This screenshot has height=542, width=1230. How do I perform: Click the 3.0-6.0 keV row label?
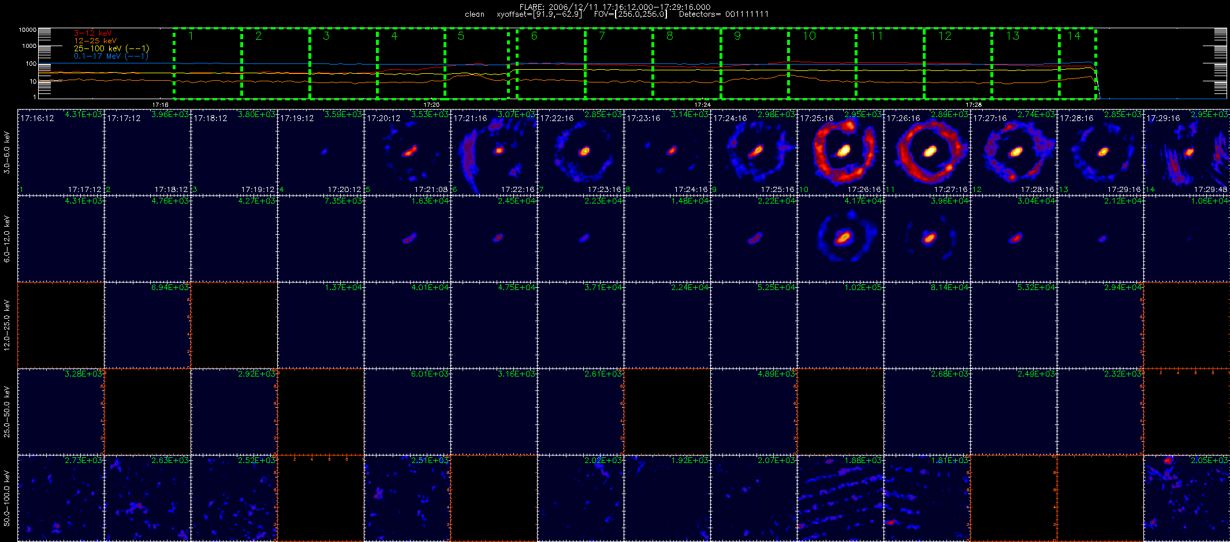coord(7,152)
